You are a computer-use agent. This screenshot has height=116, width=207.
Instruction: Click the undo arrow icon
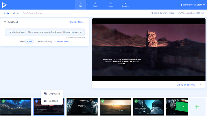(x=8, y=13)
